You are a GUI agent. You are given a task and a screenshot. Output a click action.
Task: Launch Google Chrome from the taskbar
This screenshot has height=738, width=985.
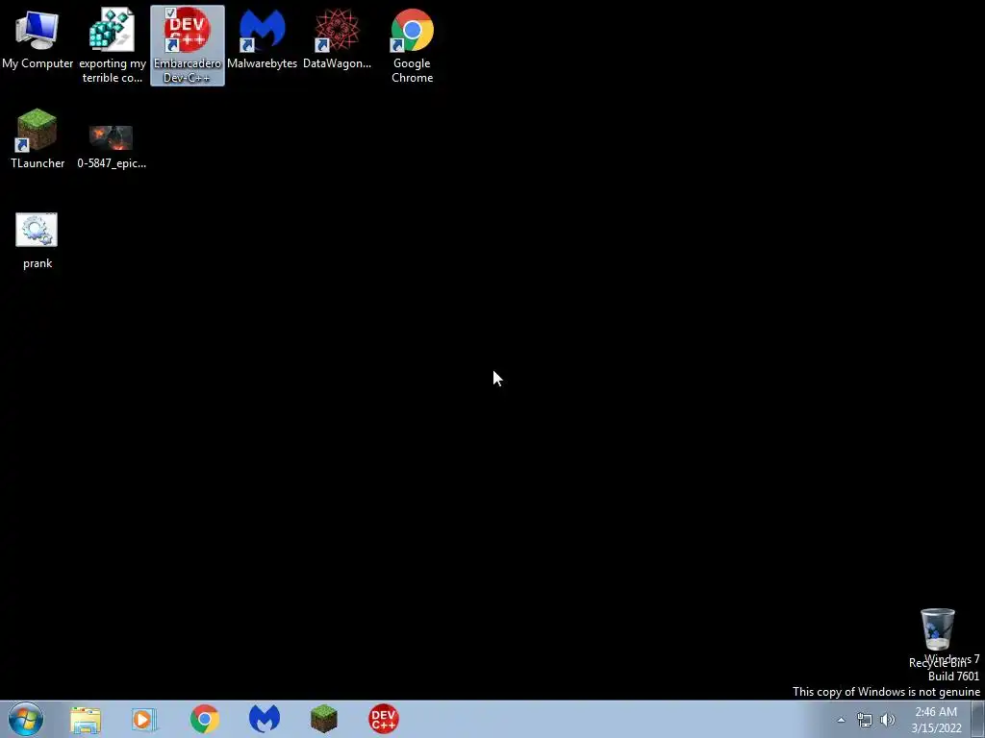[205, 719]
